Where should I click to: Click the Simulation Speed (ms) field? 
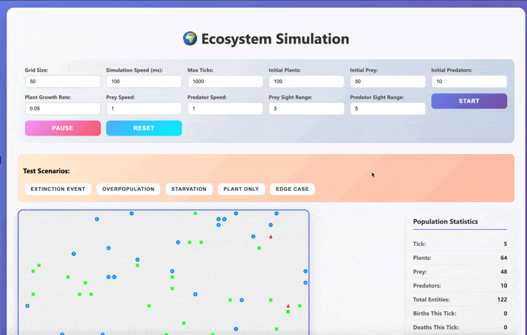144,82
